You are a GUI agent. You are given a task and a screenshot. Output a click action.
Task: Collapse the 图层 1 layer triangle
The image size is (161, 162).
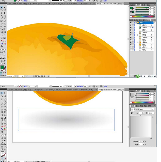[136, 23]
